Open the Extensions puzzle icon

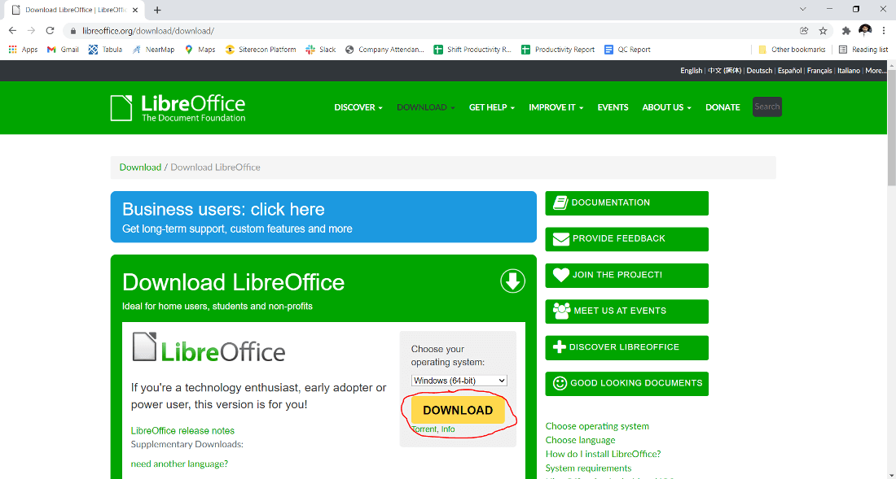(846, 31)
